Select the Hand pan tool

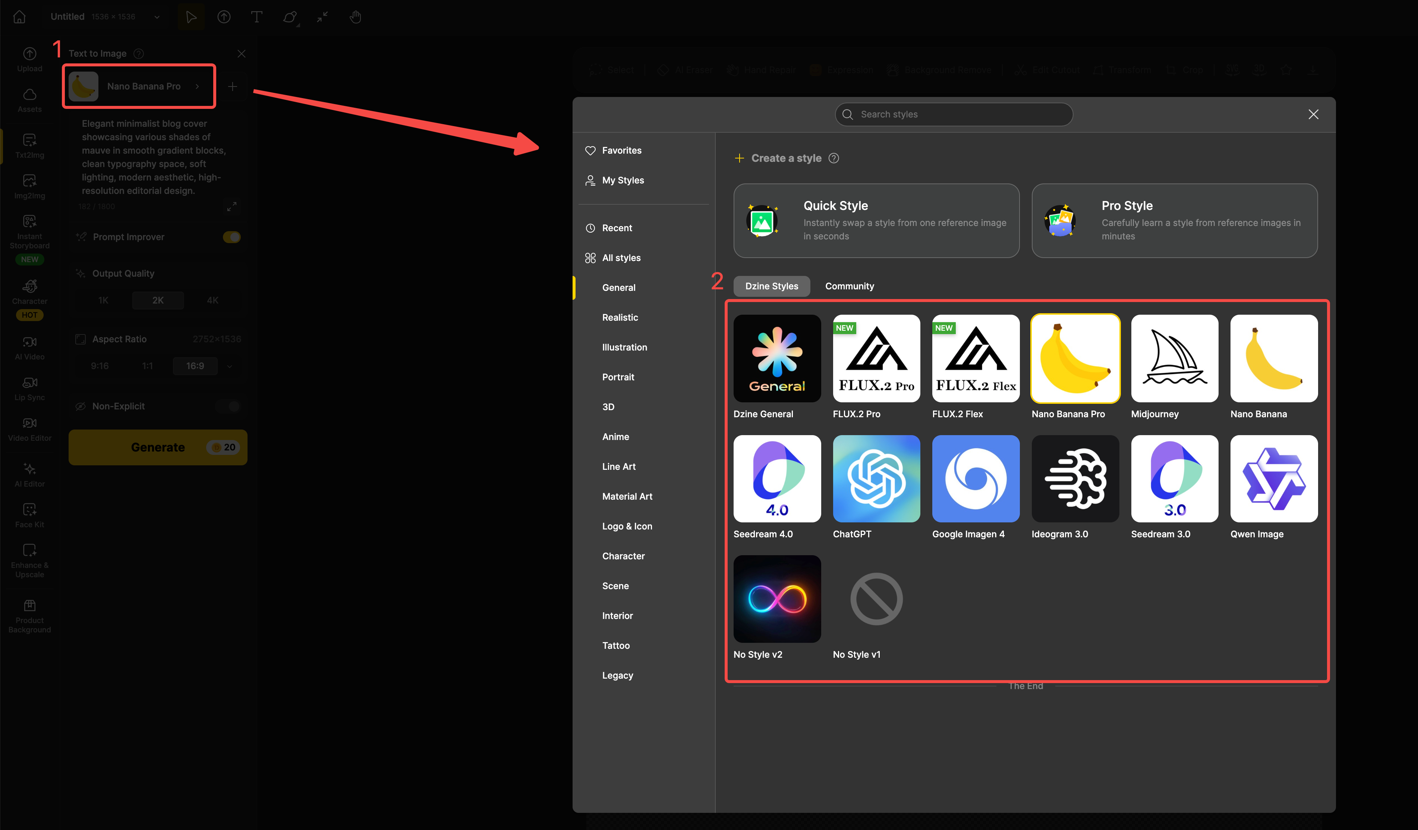pos(355,17)
